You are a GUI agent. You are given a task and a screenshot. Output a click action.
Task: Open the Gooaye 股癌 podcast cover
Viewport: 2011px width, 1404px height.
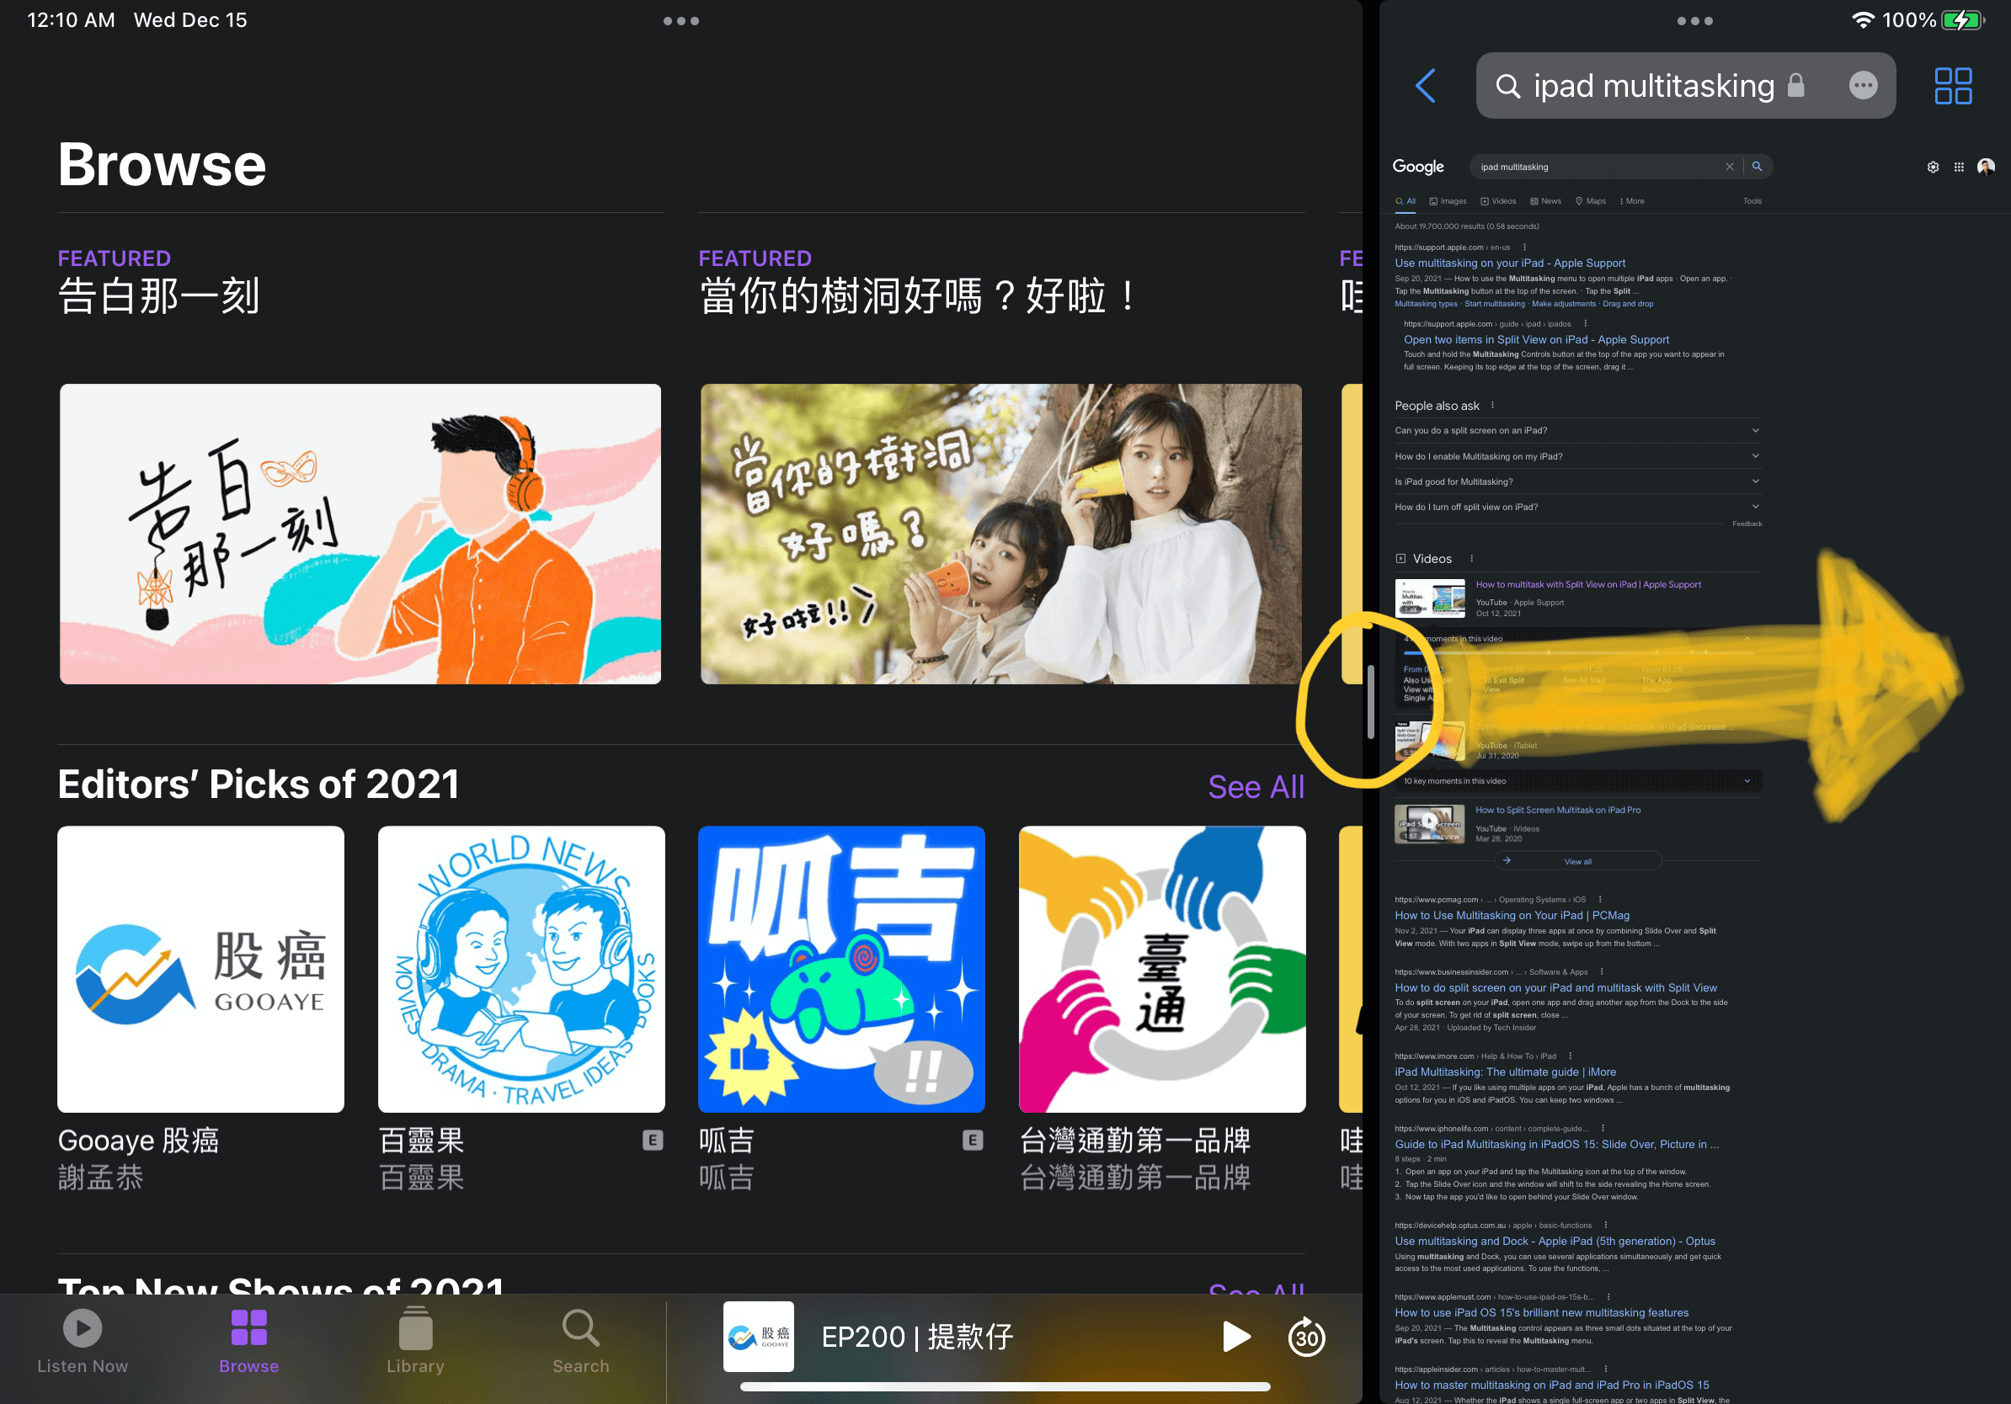click(x=200, y=969)
